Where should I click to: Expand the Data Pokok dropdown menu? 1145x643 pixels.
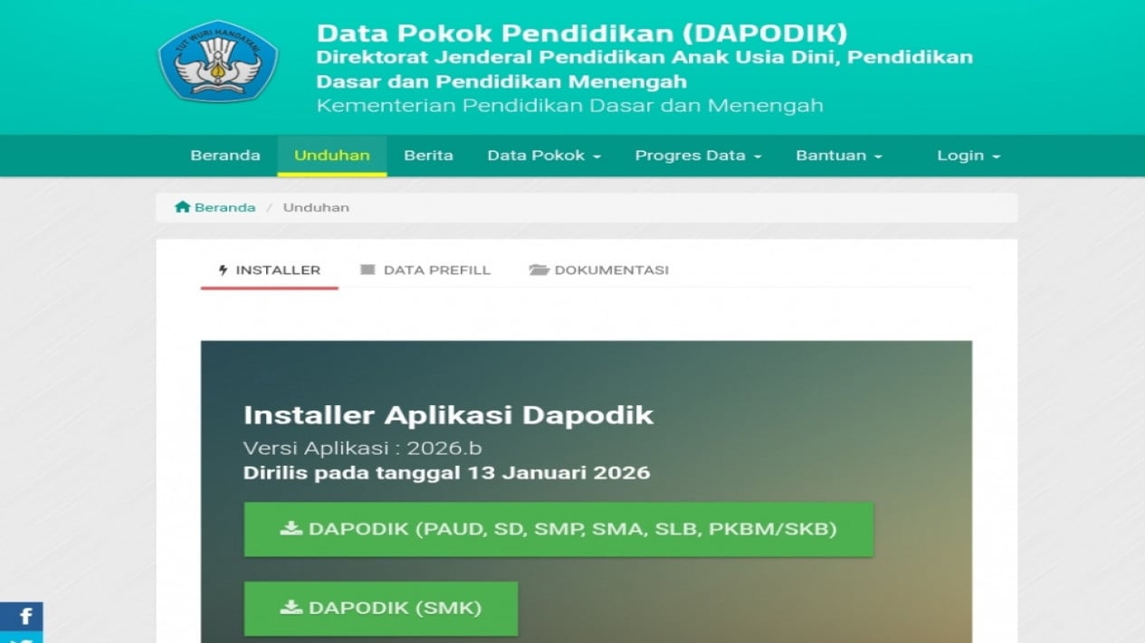pyautogui.click(x=544, y=156)
